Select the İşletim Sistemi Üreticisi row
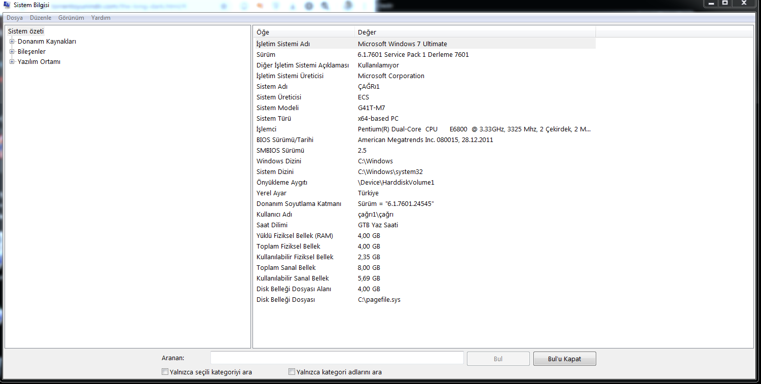Screen dimensions: 761x384 click(x=424, y=76)
